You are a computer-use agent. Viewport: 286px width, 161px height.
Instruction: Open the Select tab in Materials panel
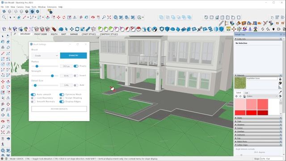[x=238, y=93]
